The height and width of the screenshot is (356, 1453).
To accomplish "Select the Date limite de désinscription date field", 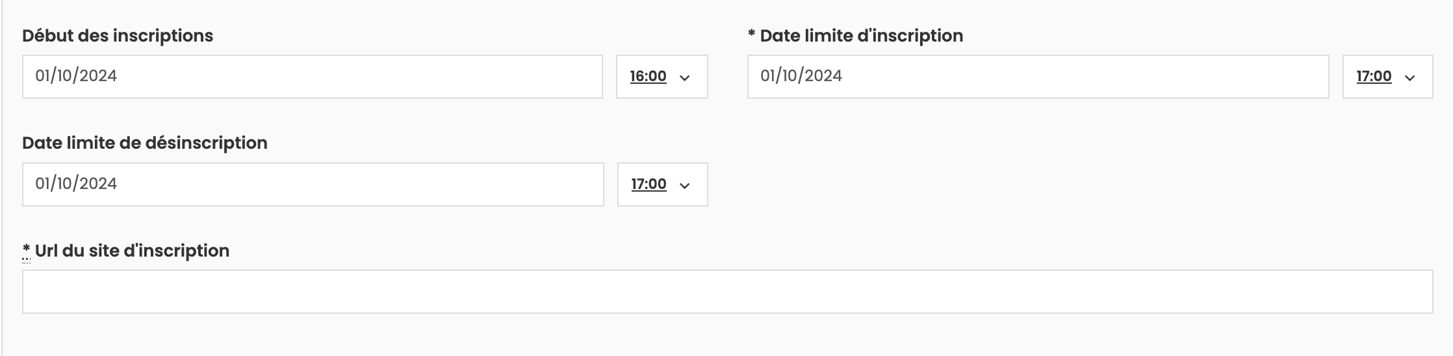I will click(x=313, y=184).
